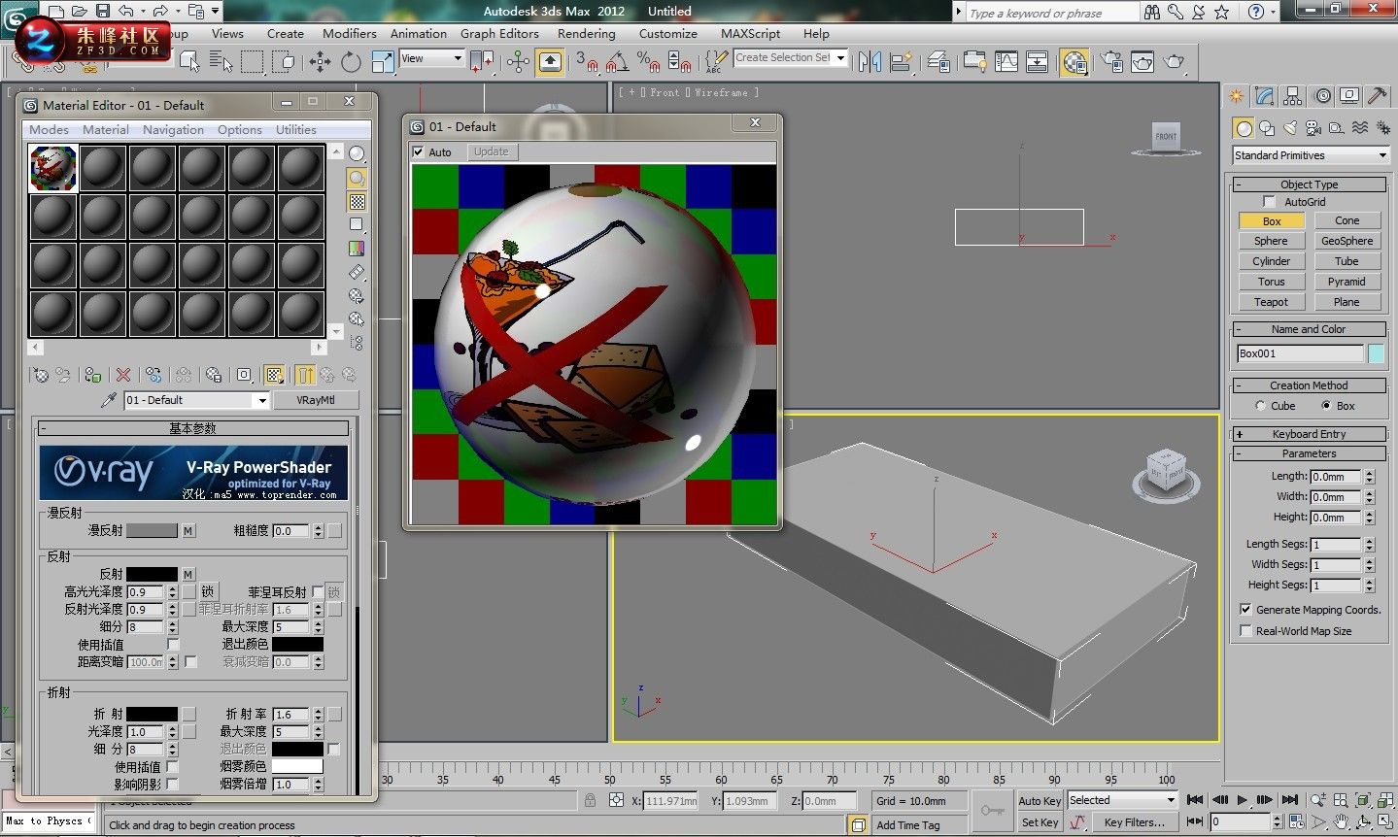The width and height of the screenshot is (1398, 837).
Task: Select the Rotate tool in main toolbar
Action: tap(351, 62)
